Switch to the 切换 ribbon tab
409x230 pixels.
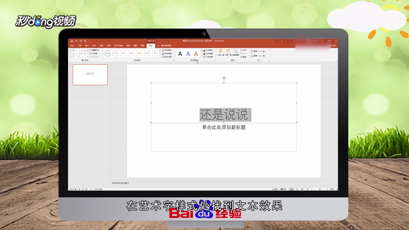click(101, 46)
